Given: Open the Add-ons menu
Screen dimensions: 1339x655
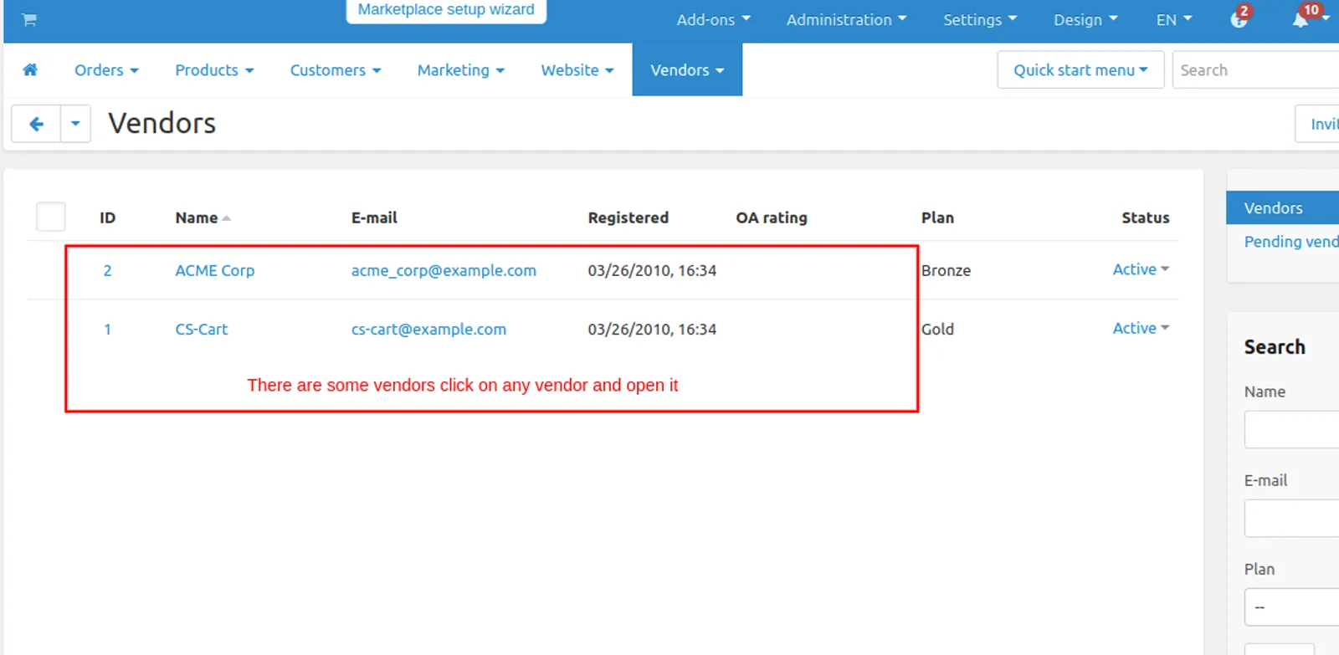Looking at the screenshot, I should (x=713, y=20).
